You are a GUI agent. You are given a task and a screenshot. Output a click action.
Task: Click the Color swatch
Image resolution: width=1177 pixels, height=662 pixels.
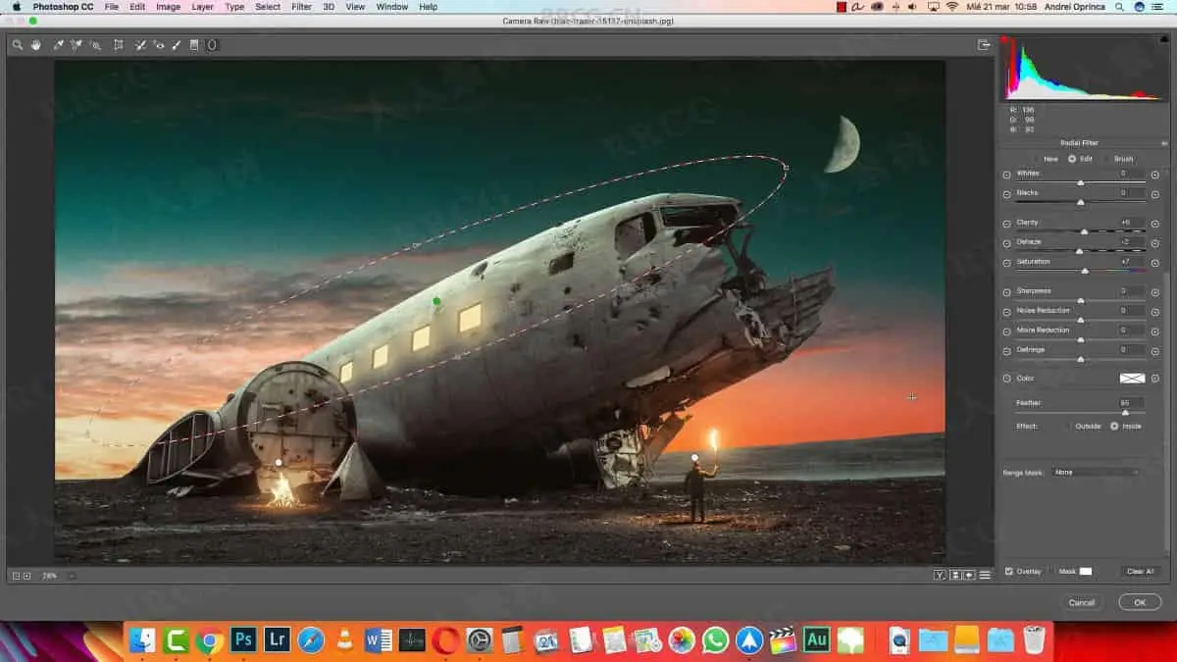(1133, 378)
